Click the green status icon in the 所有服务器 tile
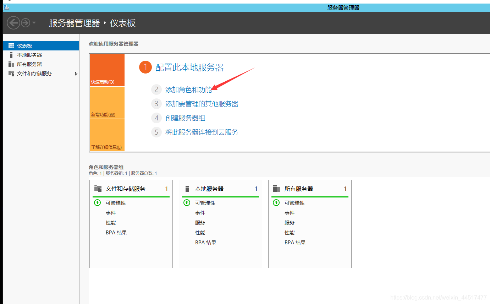The width and height of the screenshot is (490, 304). coord(276,202)
